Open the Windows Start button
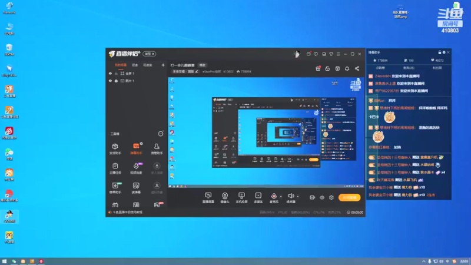This screenshot has height=265, width=471. 4,261
